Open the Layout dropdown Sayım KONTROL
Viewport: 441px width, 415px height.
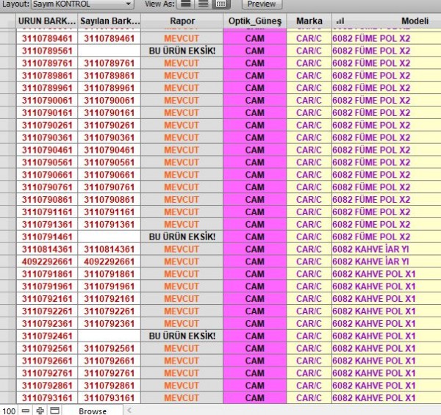click(x=82, y=4)
